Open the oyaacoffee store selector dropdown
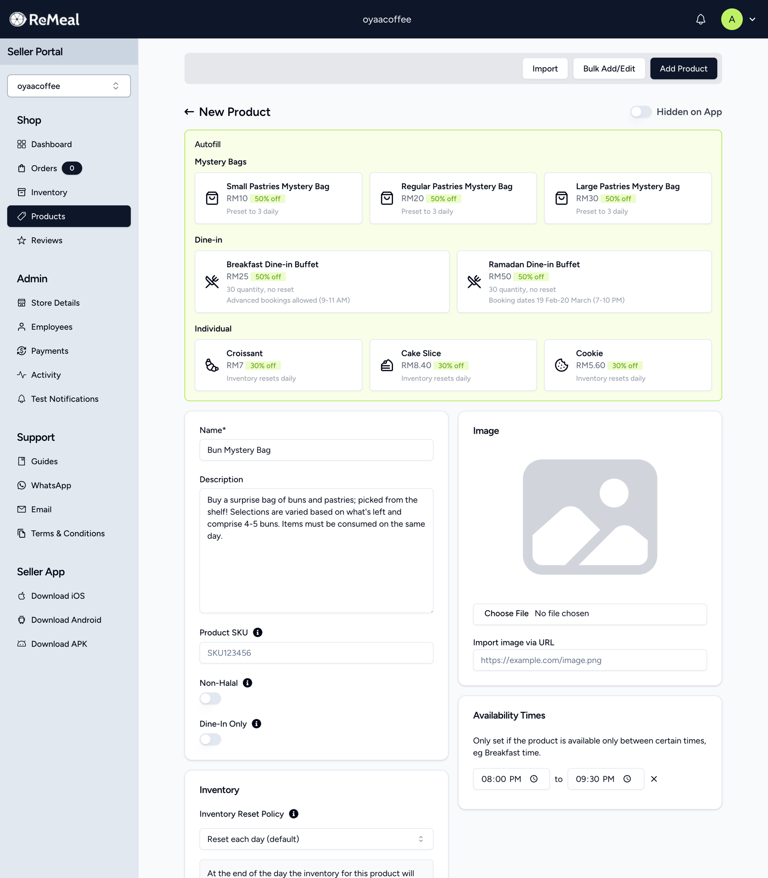768x878 pixels. click(69, 86)
